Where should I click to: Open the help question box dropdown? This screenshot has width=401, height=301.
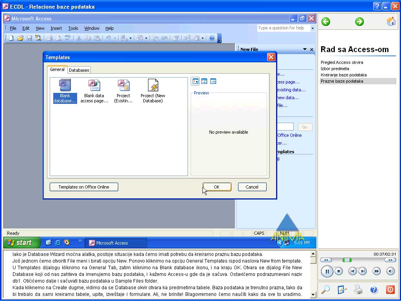312,28
